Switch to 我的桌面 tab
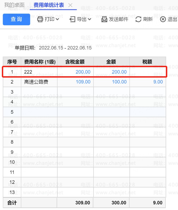This screenshot has height=210, width=178. click(x=14, y=5)
